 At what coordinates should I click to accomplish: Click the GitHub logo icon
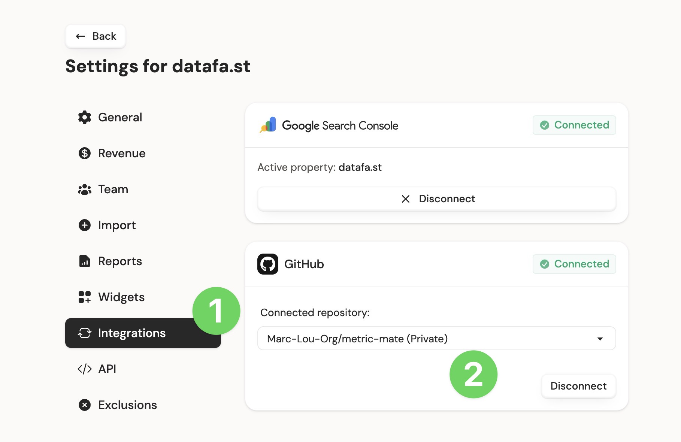pyautogui.click(x=268, y=264)
